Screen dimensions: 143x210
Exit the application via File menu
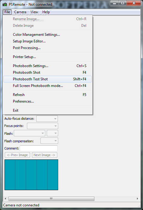47,110
